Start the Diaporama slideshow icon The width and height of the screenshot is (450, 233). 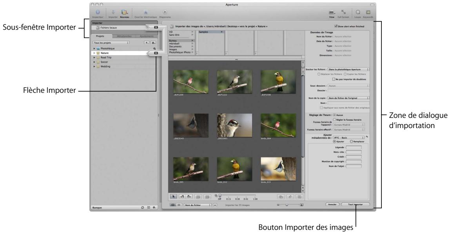coord(165,12)
